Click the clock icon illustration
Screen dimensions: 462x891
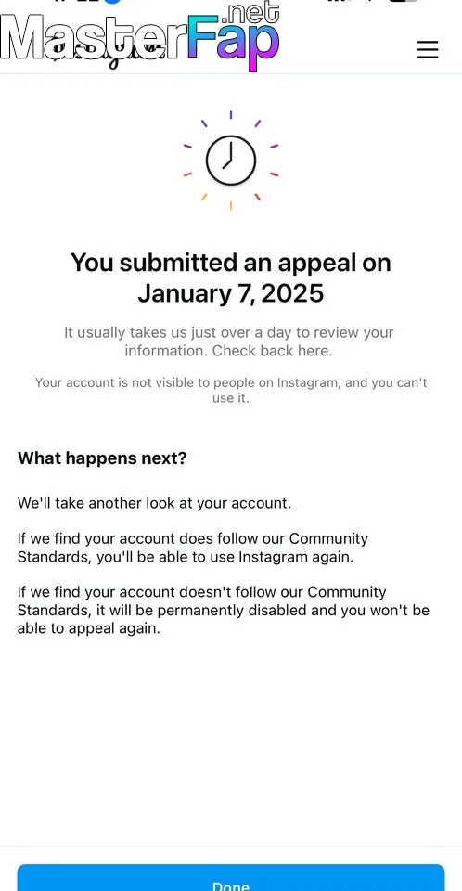231,161
